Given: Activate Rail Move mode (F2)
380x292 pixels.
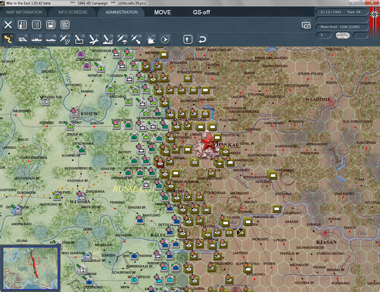Looking at the screenshot, I should [23, 39].
